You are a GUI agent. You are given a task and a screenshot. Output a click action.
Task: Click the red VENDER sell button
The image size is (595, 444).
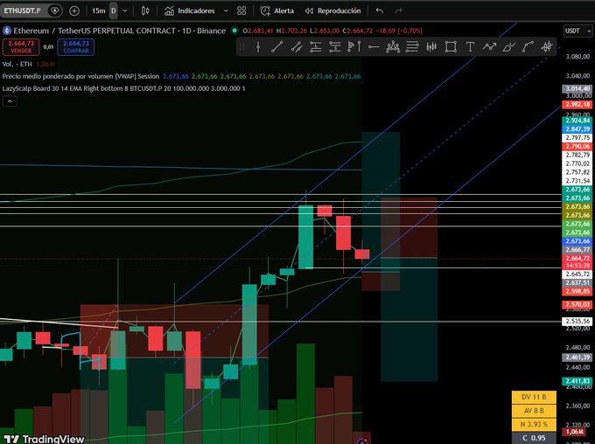tap(21, 47)
